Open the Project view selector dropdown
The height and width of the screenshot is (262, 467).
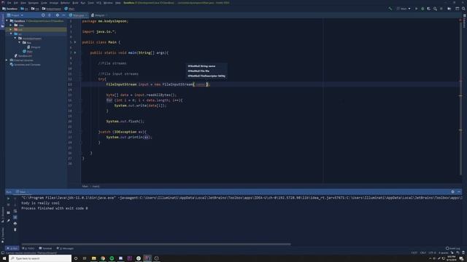[15, 15]
